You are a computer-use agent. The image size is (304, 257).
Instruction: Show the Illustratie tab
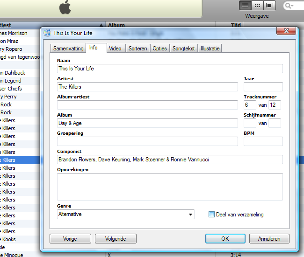210,49
